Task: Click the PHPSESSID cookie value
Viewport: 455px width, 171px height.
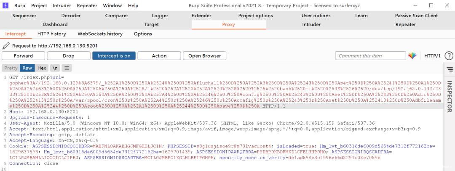Action: tap(233, 146)
